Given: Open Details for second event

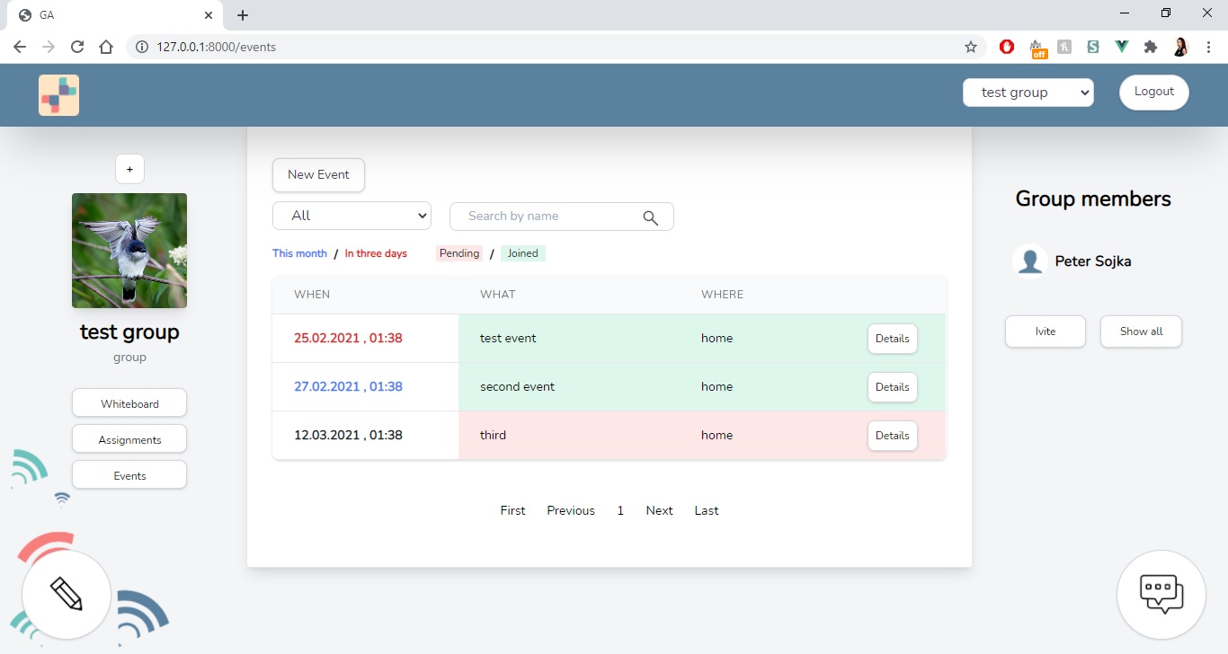Looking at the screenshot, I should [892, 387].
